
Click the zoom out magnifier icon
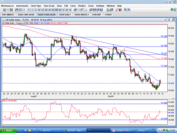pos(129,10)
